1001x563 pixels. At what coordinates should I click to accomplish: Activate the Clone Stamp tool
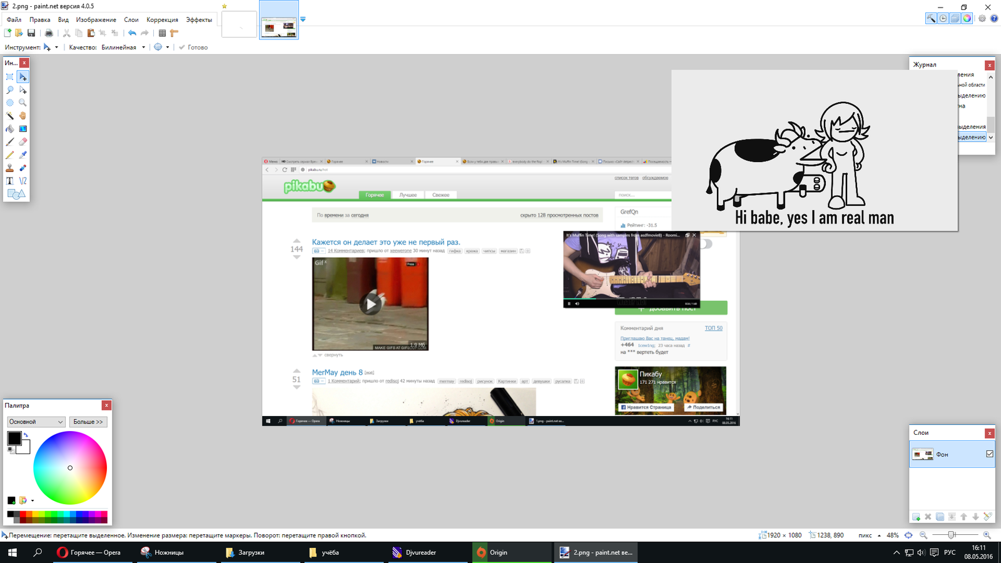click(x=10, y=168)
